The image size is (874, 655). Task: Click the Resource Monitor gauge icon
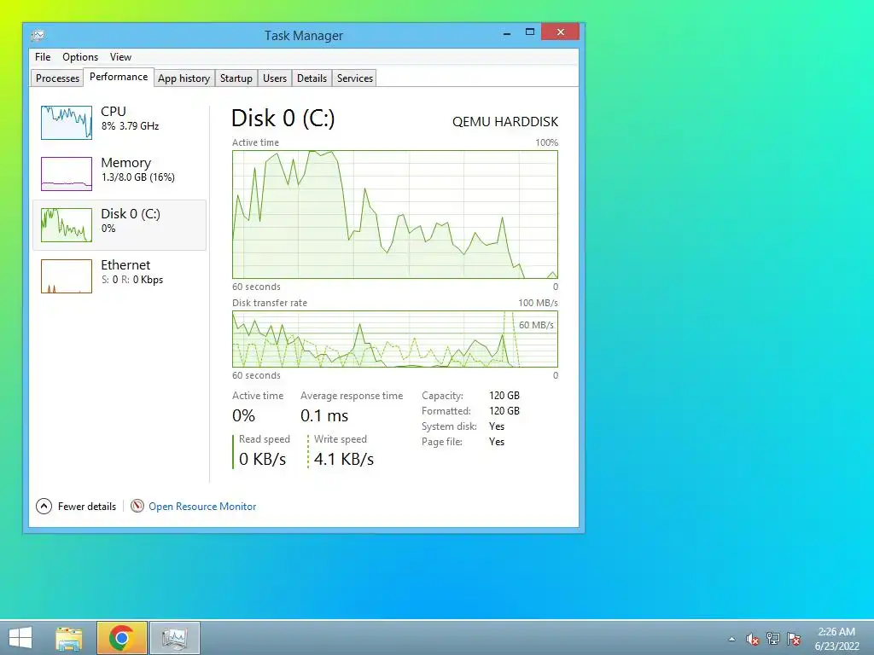[x=137, y=506]
